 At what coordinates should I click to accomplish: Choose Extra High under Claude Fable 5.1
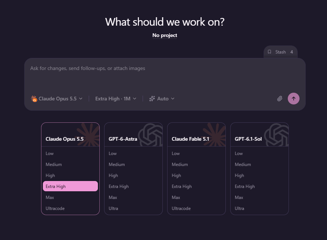196,187
